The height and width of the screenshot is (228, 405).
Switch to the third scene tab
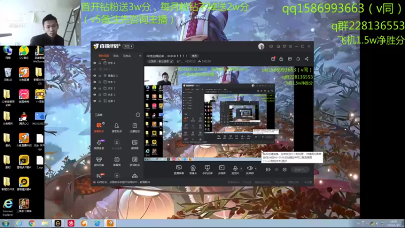click(127, 56)
